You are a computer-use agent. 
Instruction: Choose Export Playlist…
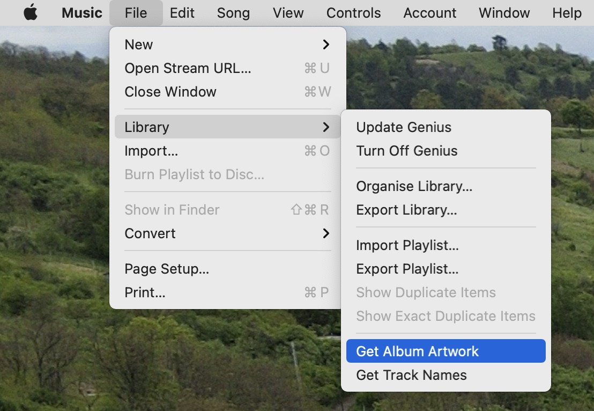coord(446,268)
